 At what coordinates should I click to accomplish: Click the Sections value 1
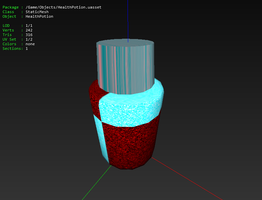27,49
